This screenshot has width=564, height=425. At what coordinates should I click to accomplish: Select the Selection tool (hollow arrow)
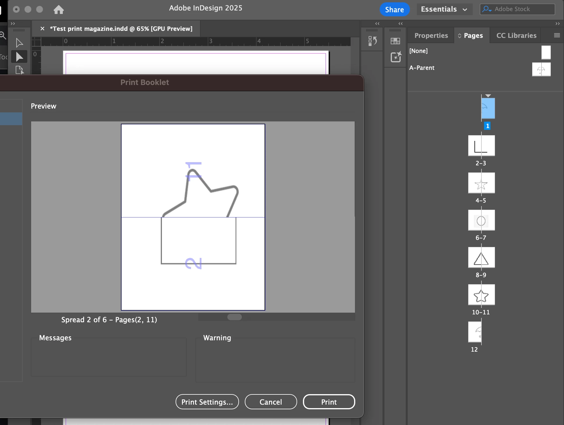coord(19,43)
